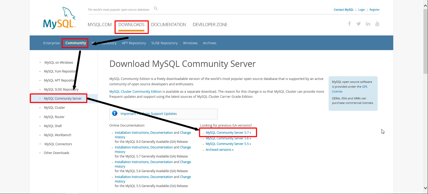
Task: Open Documentation link for MySQL 5.6
Action: click(161, 162)
